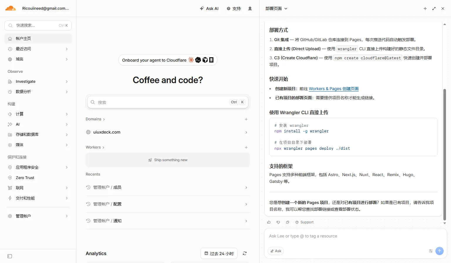Expand the 域名 sidebar section
The height and width of the screenshot is (263, 451).
click(38, 59)
